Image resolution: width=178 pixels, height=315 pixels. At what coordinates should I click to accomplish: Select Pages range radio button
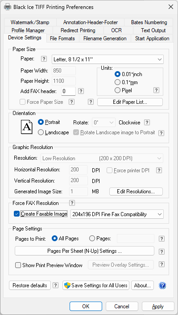point(92,238)
